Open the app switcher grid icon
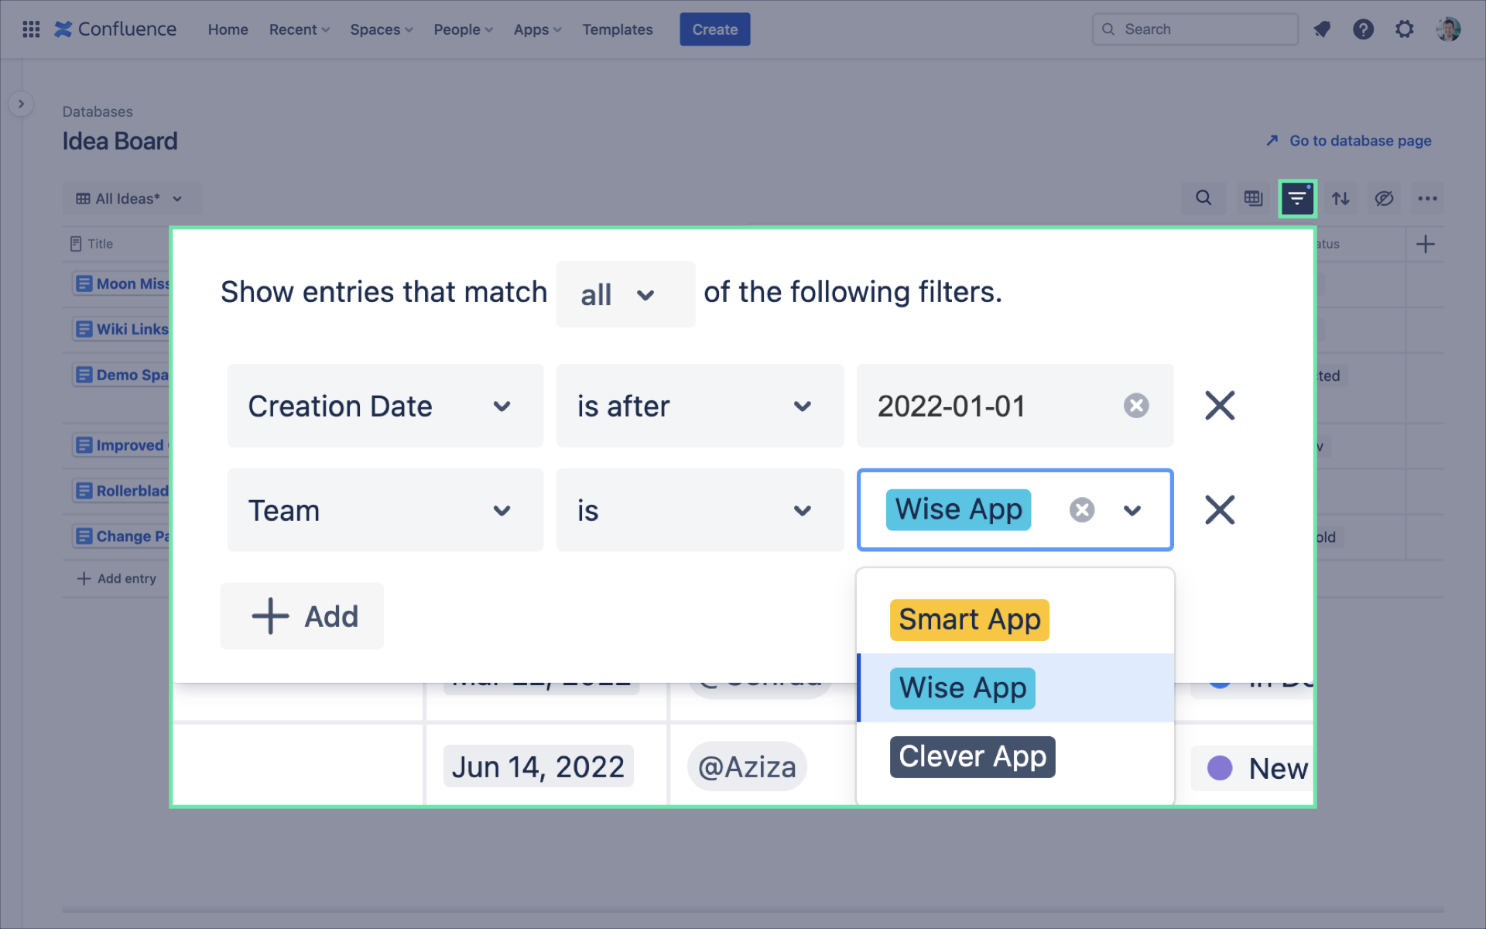The image size is (1486, 929). point(31,29)
